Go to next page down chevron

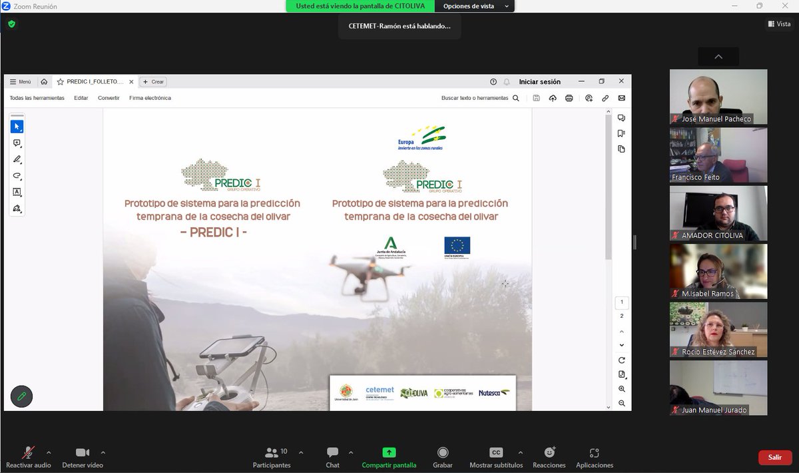point(622,345)
